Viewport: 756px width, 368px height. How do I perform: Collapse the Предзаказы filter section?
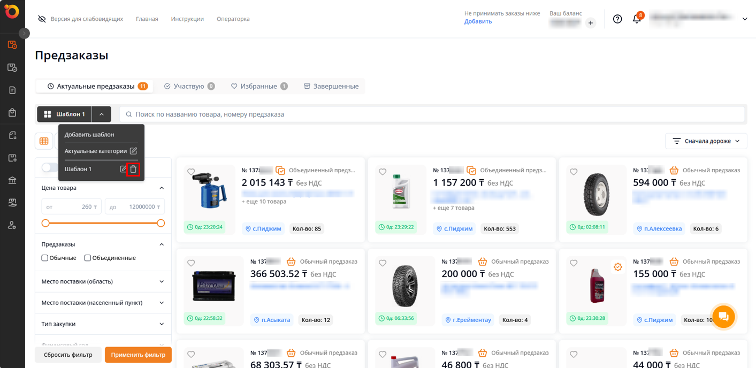(x=162, y=244)
